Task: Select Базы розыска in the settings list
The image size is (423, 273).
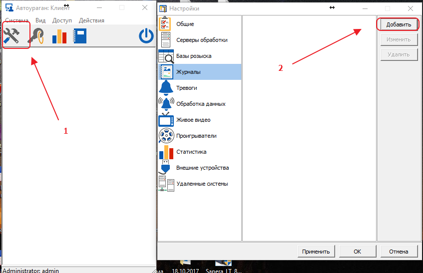Action: click(193, 56)
